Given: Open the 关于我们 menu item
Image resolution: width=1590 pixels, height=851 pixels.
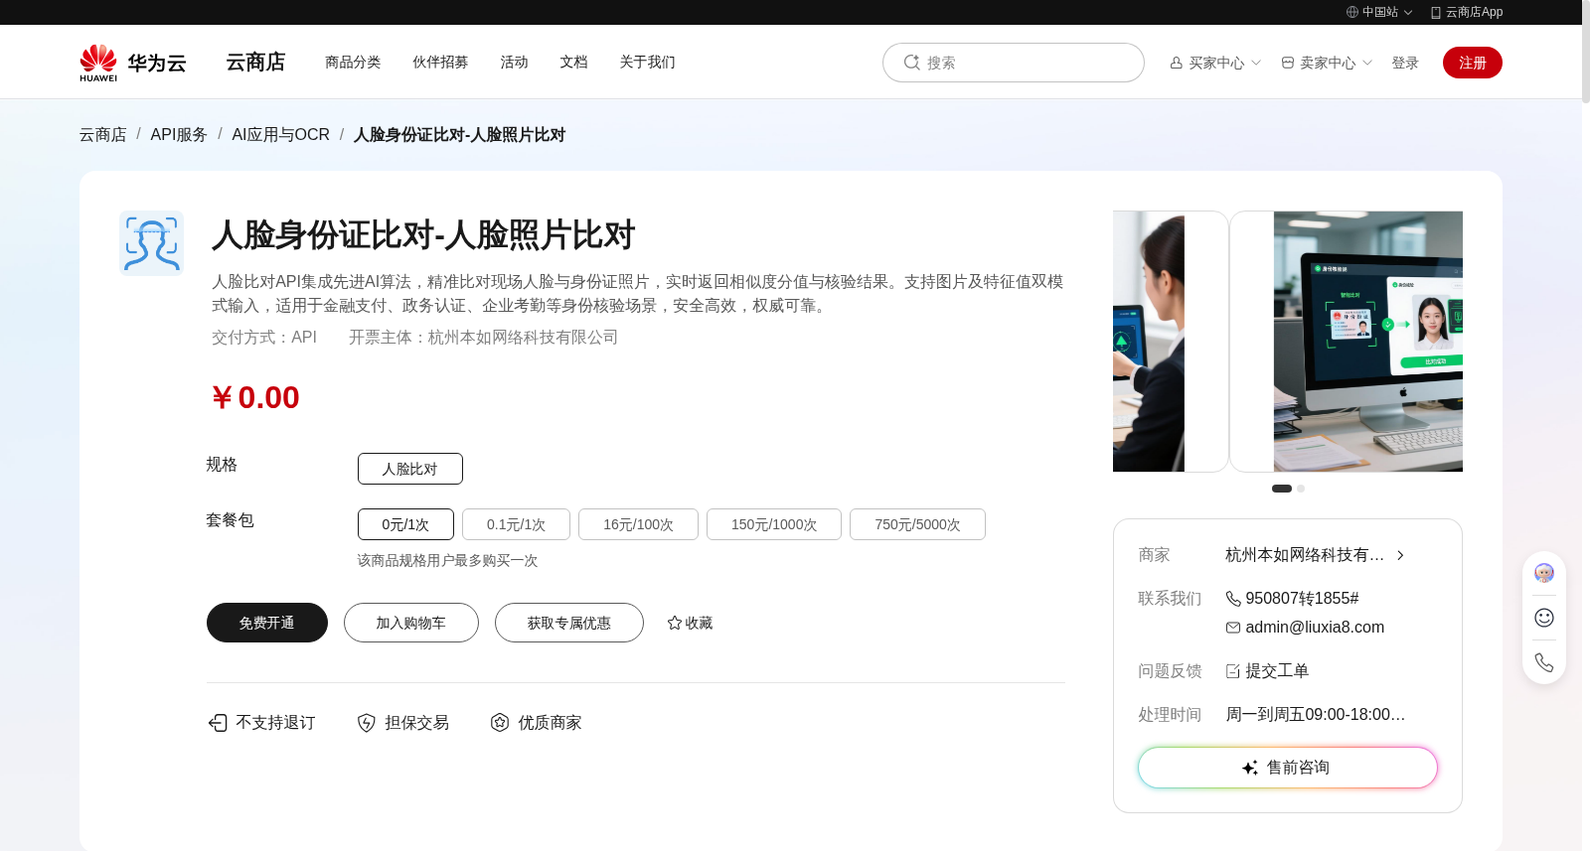Looking at the screenshot, I should tap(647, 62).
